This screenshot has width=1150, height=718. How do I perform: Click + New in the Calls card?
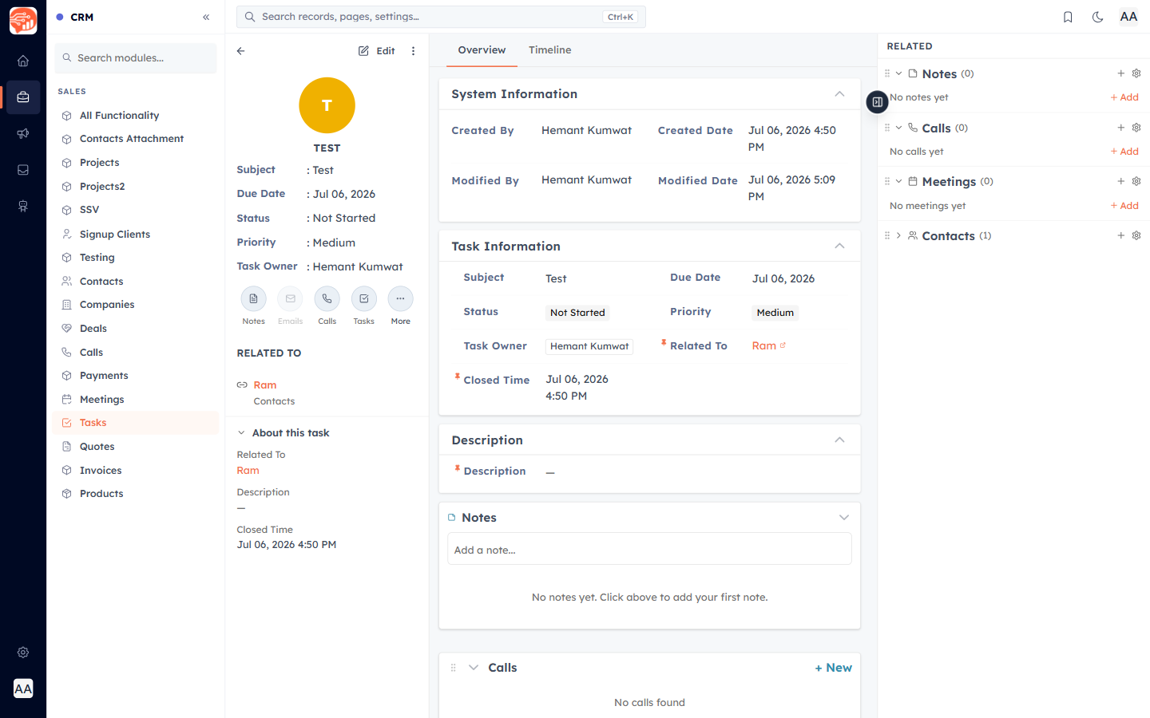coord(833,668)
